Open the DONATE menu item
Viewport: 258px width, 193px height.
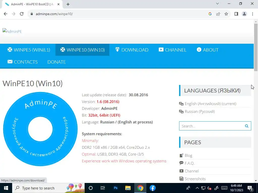[57, 62]
